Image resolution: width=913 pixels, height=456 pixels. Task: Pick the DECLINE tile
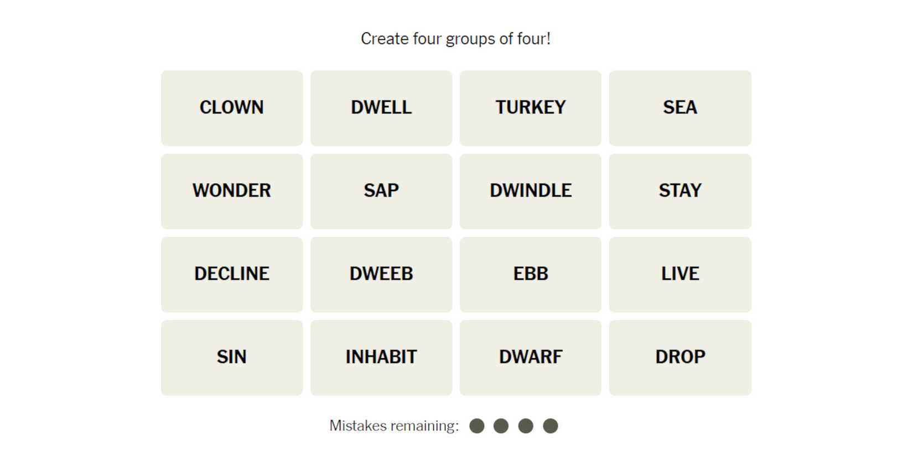point(232,274)
